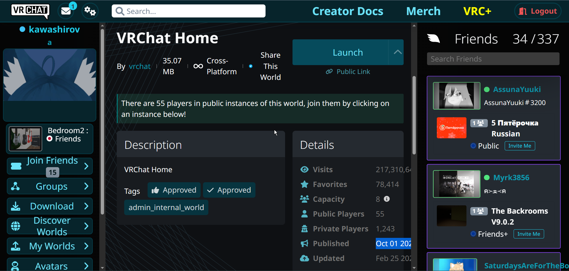Click the magnifier icon in the search bar
This screenshot has height=271, width=569.
120,11
